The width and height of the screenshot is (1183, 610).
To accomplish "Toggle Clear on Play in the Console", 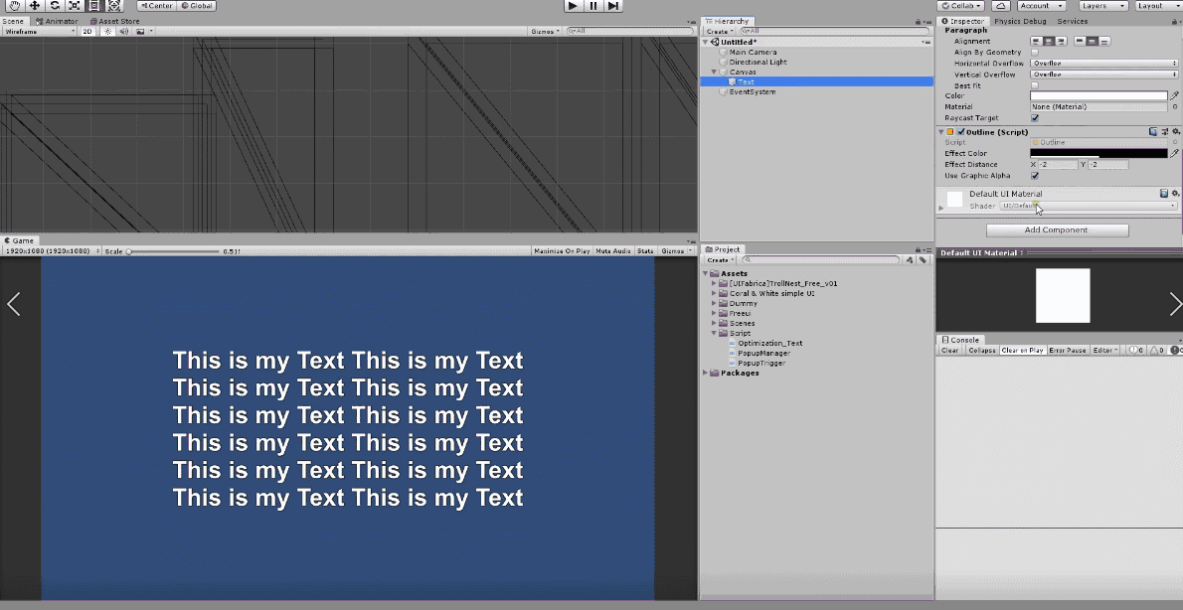I will pyautogui.click(x=1022, y=350).
